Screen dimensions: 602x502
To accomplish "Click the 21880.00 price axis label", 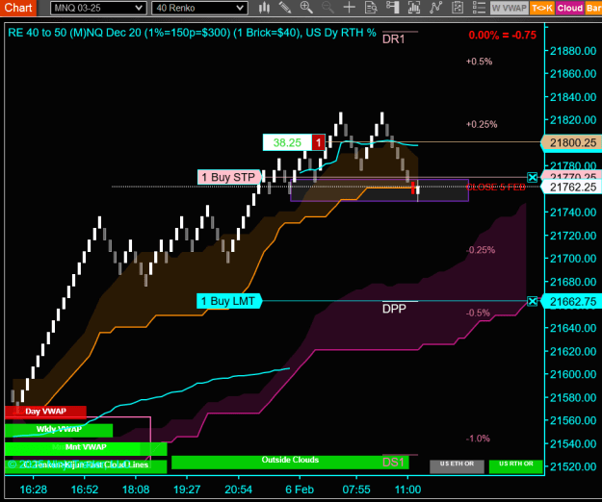I will coord(573,51).
